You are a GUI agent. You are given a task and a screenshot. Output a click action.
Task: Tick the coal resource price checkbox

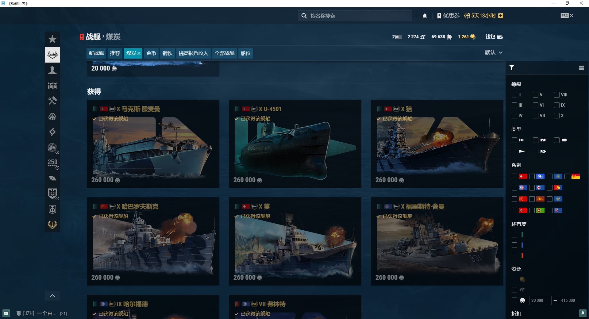[514, 300]
